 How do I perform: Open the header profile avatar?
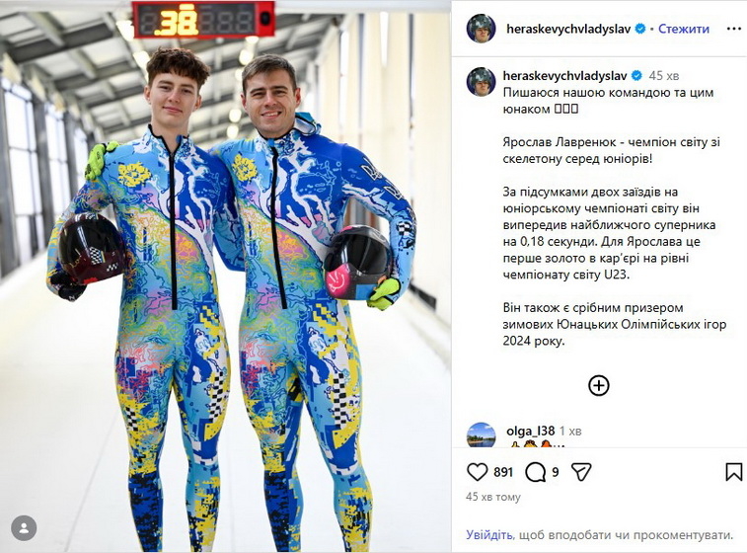pyautogui.click(x=482, y=29)
